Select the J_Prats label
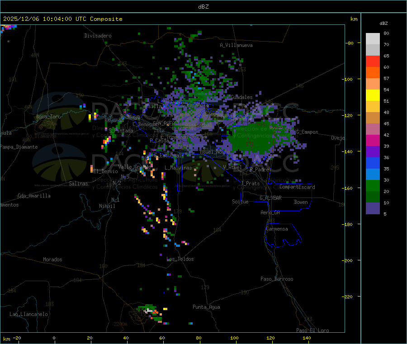The width and height of the screenshot is (407, 344). pyautogui.click(x=250, y=184)
